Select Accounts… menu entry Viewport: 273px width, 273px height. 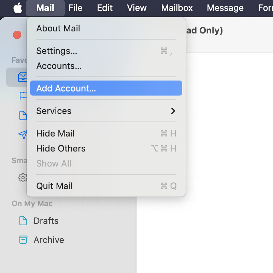[x=106, y=66]
